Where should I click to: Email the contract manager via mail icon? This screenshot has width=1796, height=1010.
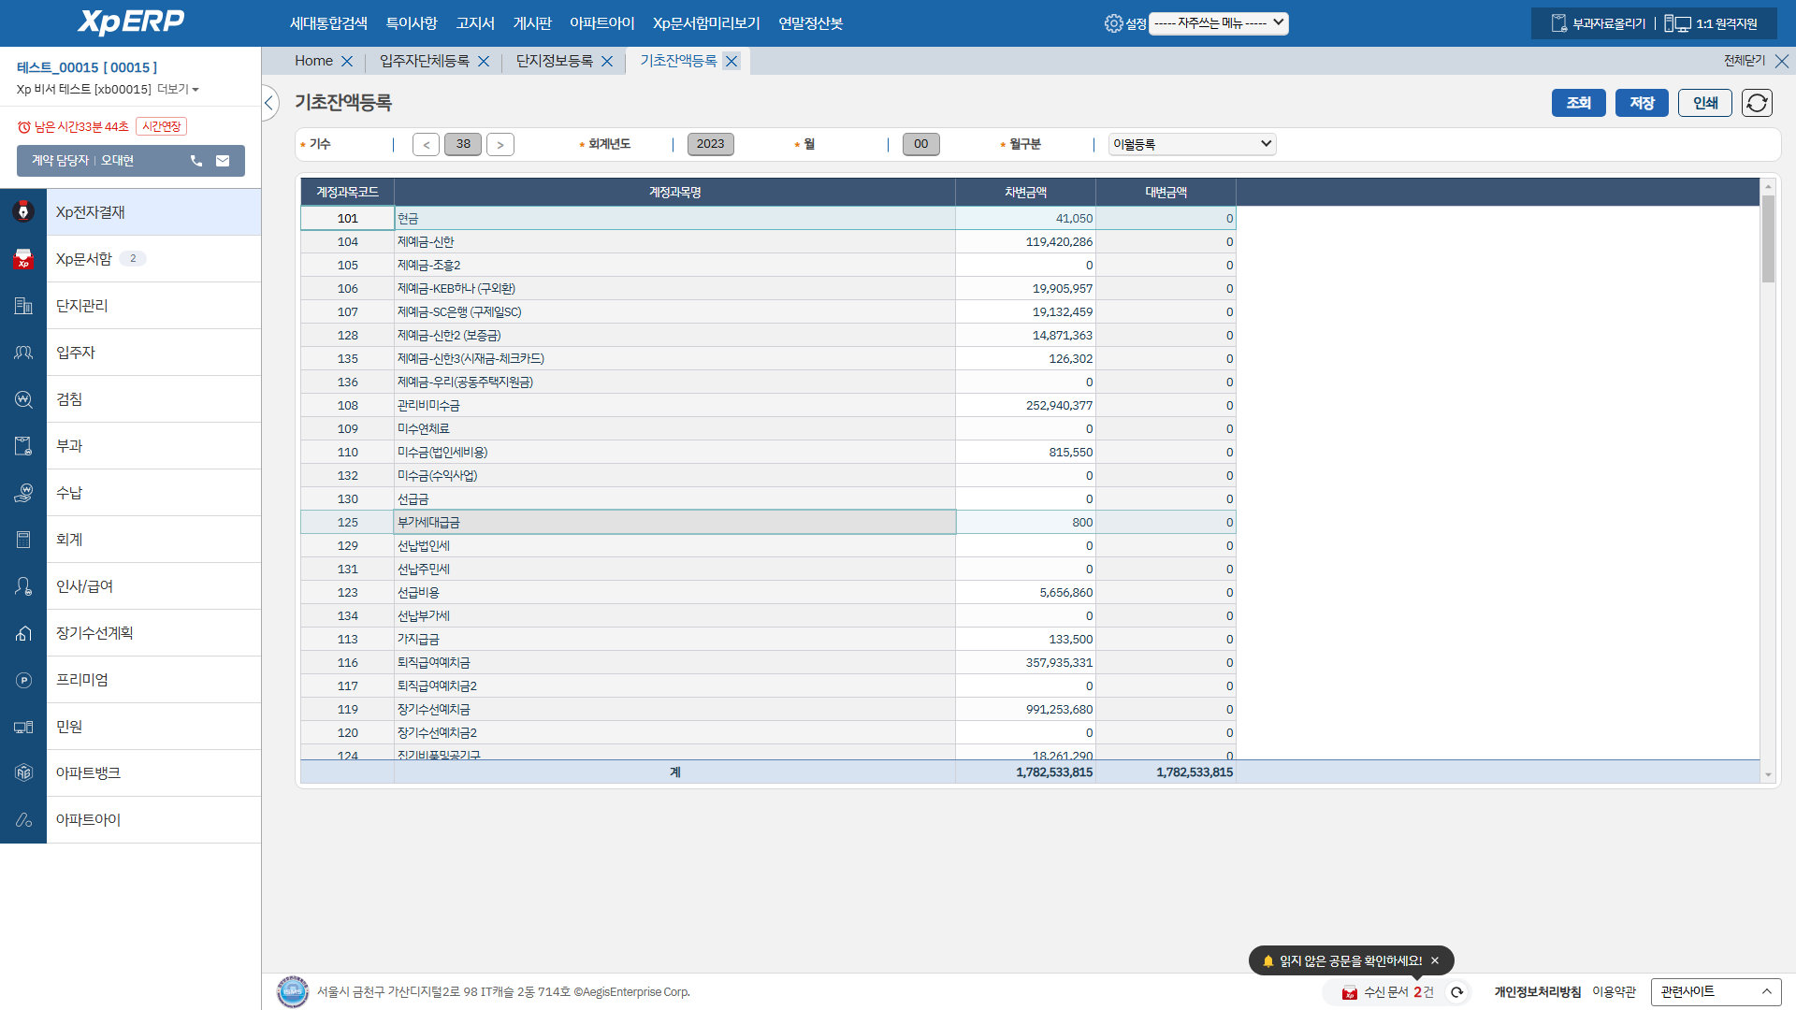tap(223, 161)
